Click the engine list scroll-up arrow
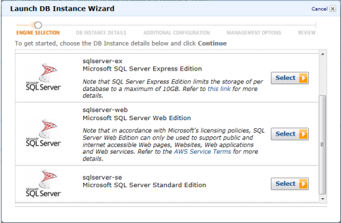The width and height of the screenshot is (341, 223). click(323, 54)
